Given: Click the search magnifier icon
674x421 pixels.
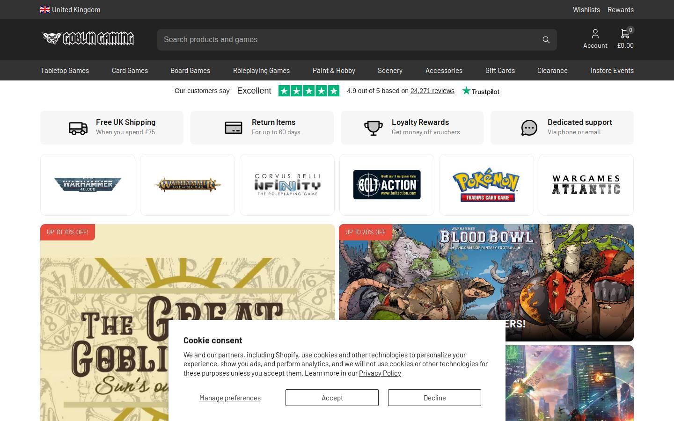Looking at the screenshot, I should point(546,40).
